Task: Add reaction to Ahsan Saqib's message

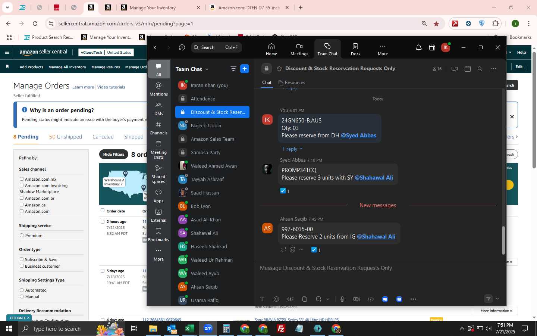Action: pyautogui.click(x=292, y=250)
